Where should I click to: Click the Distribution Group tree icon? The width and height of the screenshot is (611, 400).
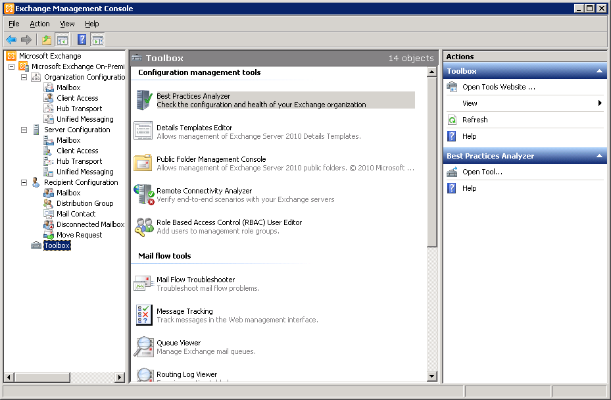tap(48, 203)
